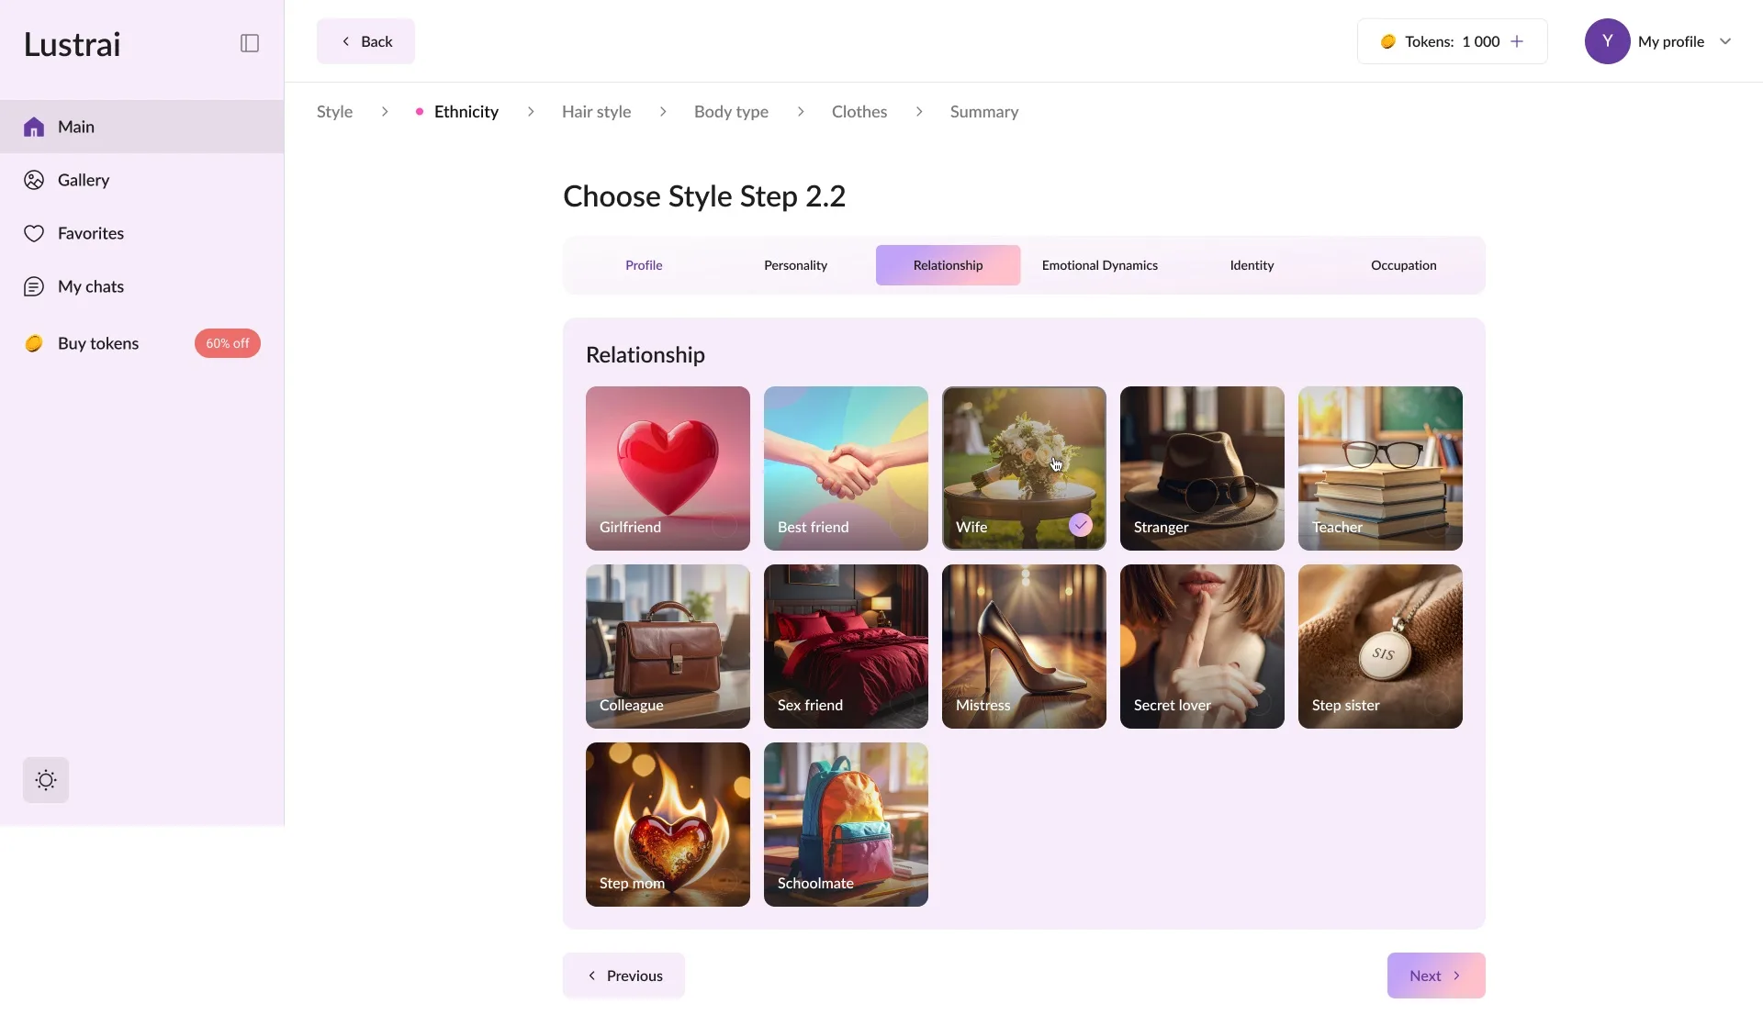
Task: Open My chats message icon
Action: point(34,286)
